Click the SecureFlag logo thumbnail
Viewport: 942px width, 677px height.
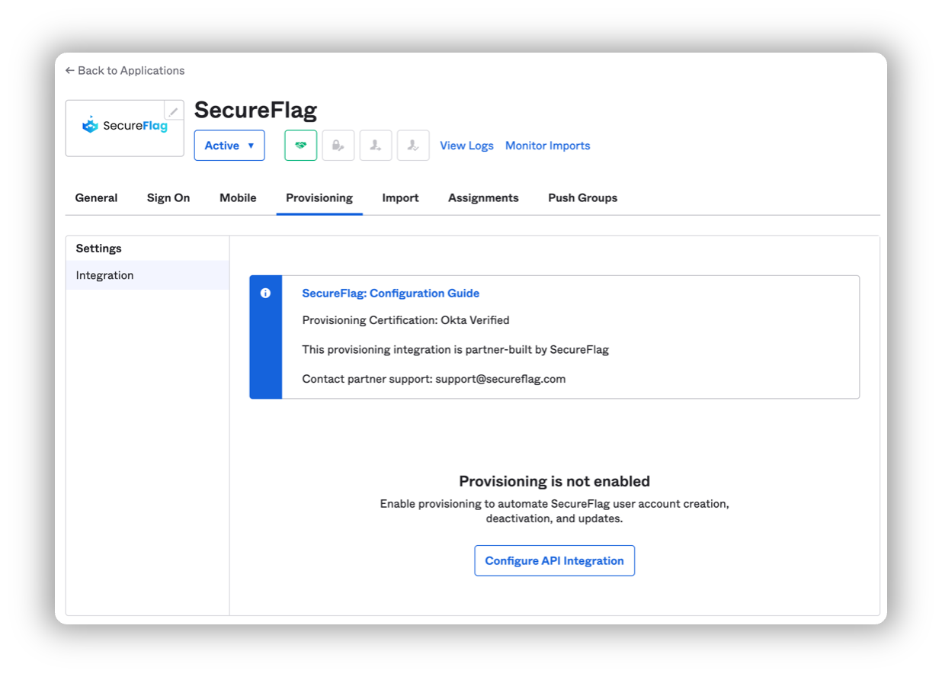(x=125, y=128)
